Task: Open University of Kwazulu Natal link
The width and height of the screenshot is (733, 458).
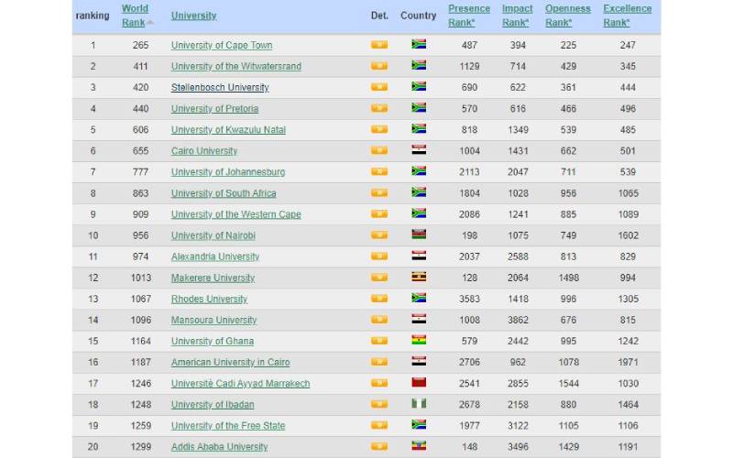Action: pyautogui.click(x=228, y=130)
